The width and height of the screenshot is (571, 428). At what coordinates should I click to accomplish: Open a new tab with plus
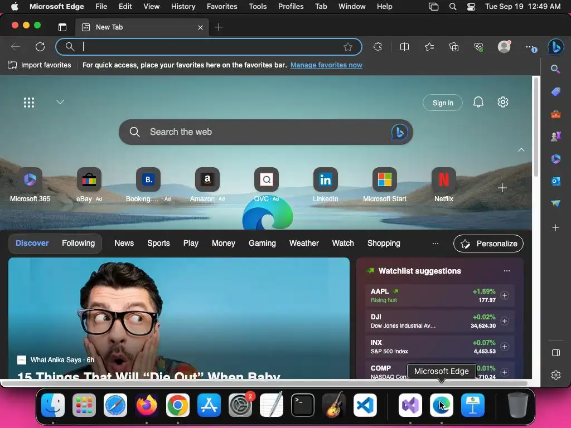pos(219,27)
